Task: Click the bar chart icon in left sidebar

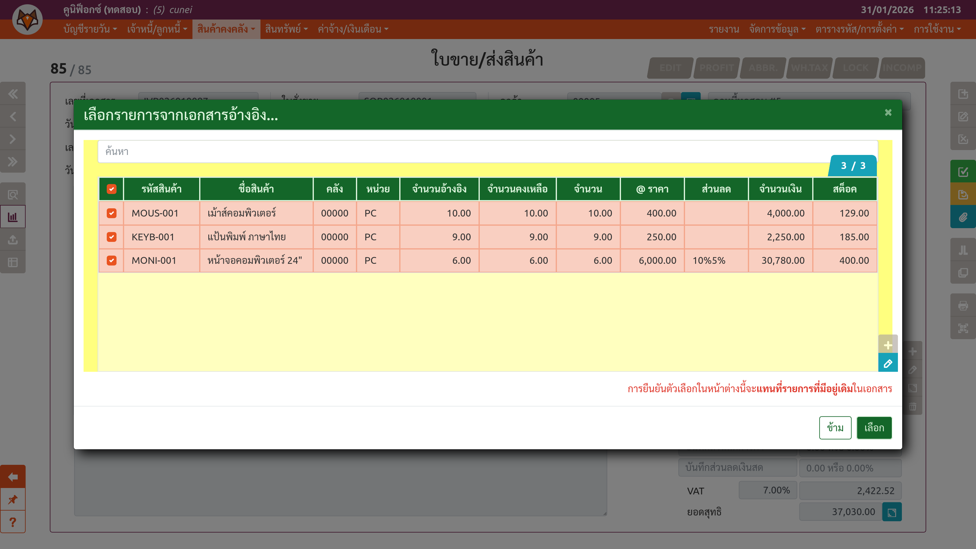Action: pyautogui.click(x=13, y=217)
